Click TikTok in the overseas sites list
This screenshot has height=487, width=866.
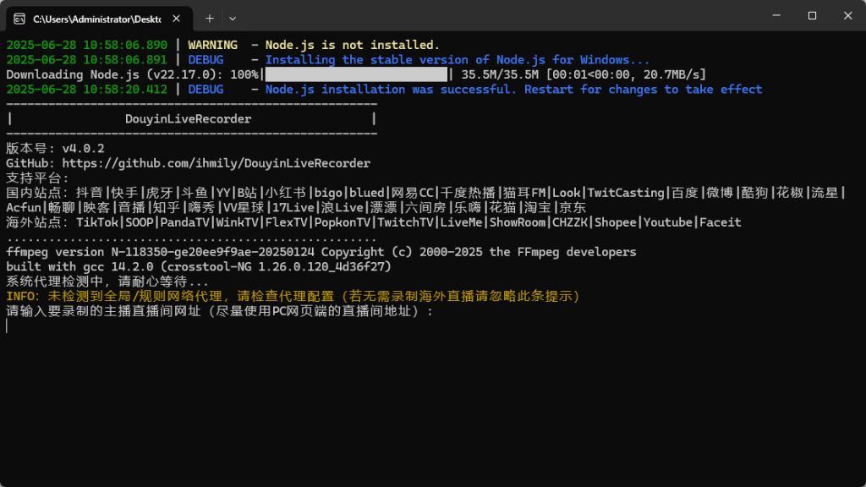click(x=96, y=222)
